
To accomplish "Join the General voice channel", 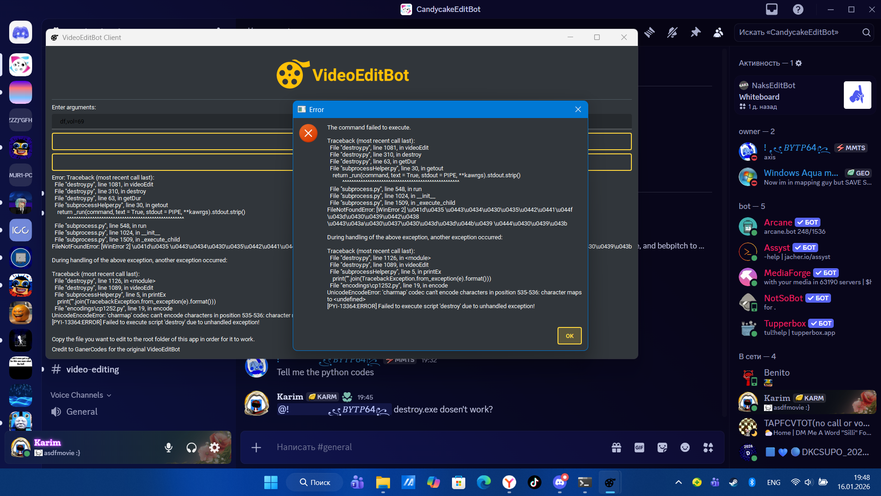I will coord(82,411).
